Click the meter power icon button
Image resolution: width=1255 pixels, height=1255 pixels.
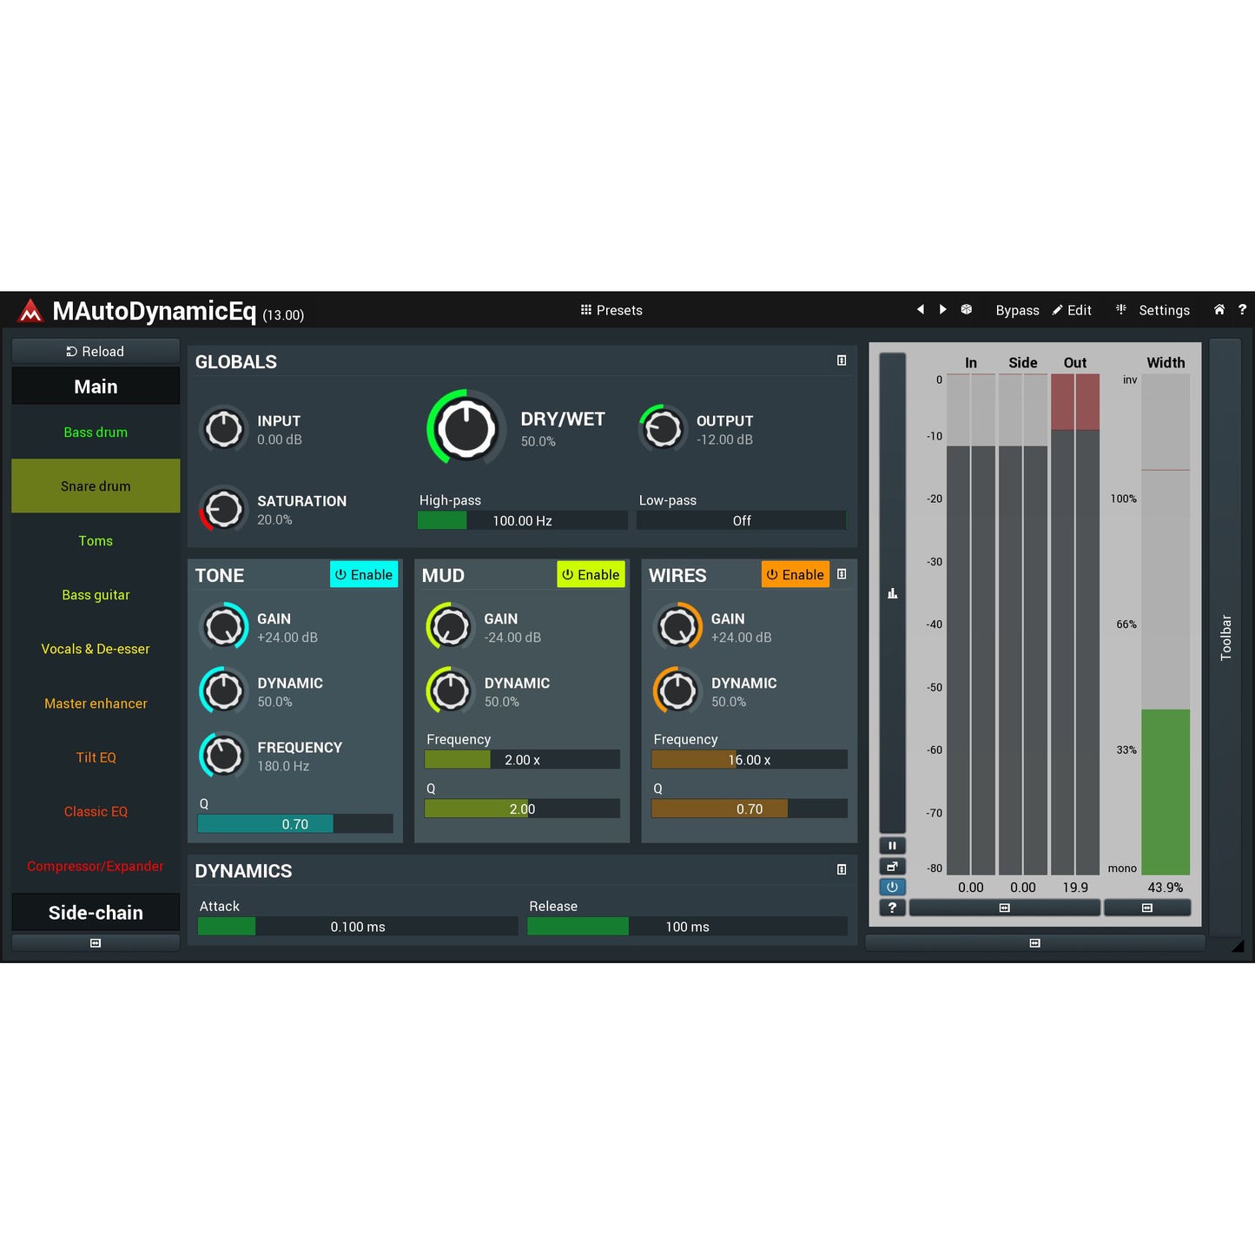pos(892,887)
